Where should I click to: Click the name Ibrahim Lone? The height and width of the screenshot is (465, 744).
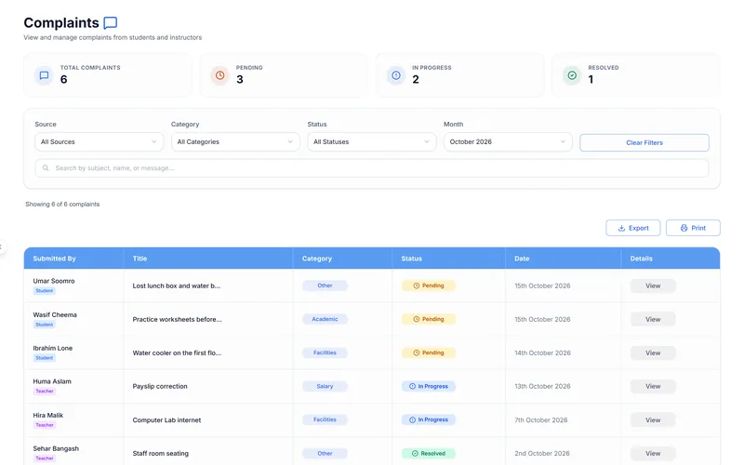[x=53, y=348]
